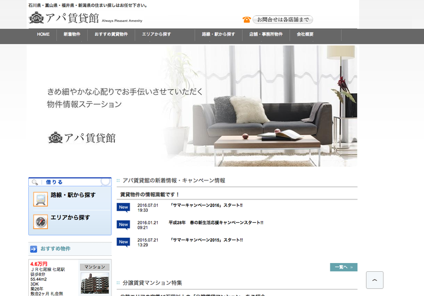
Task: Click the orange telephone icon
Action: [246, 19]
